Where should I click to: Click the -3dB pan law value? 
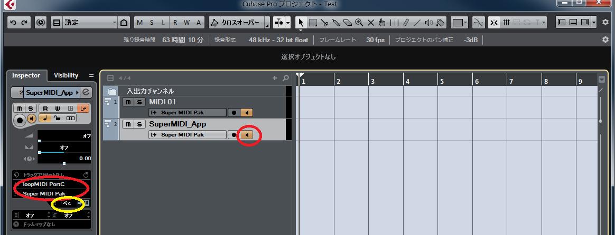pos(470,40)
